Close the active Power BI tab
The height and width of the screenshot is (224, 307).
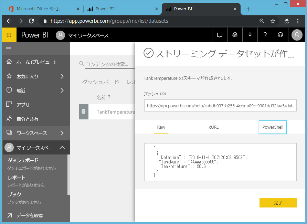tap(235, 9)
